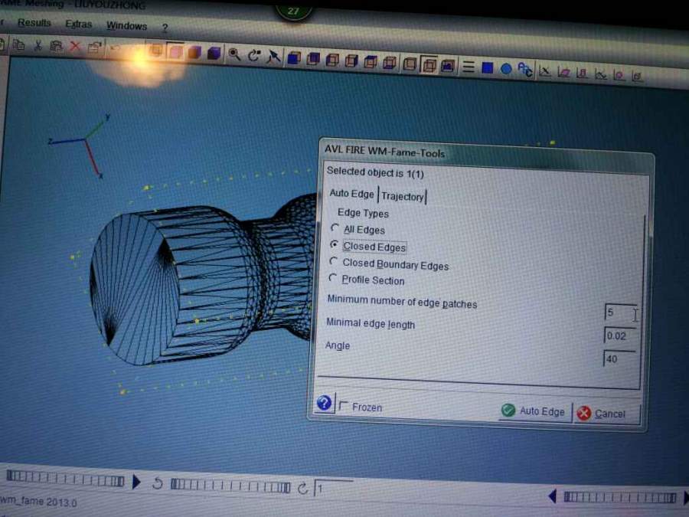
Task: Click the Auto Edge confirm button
Action: [534, 411]
